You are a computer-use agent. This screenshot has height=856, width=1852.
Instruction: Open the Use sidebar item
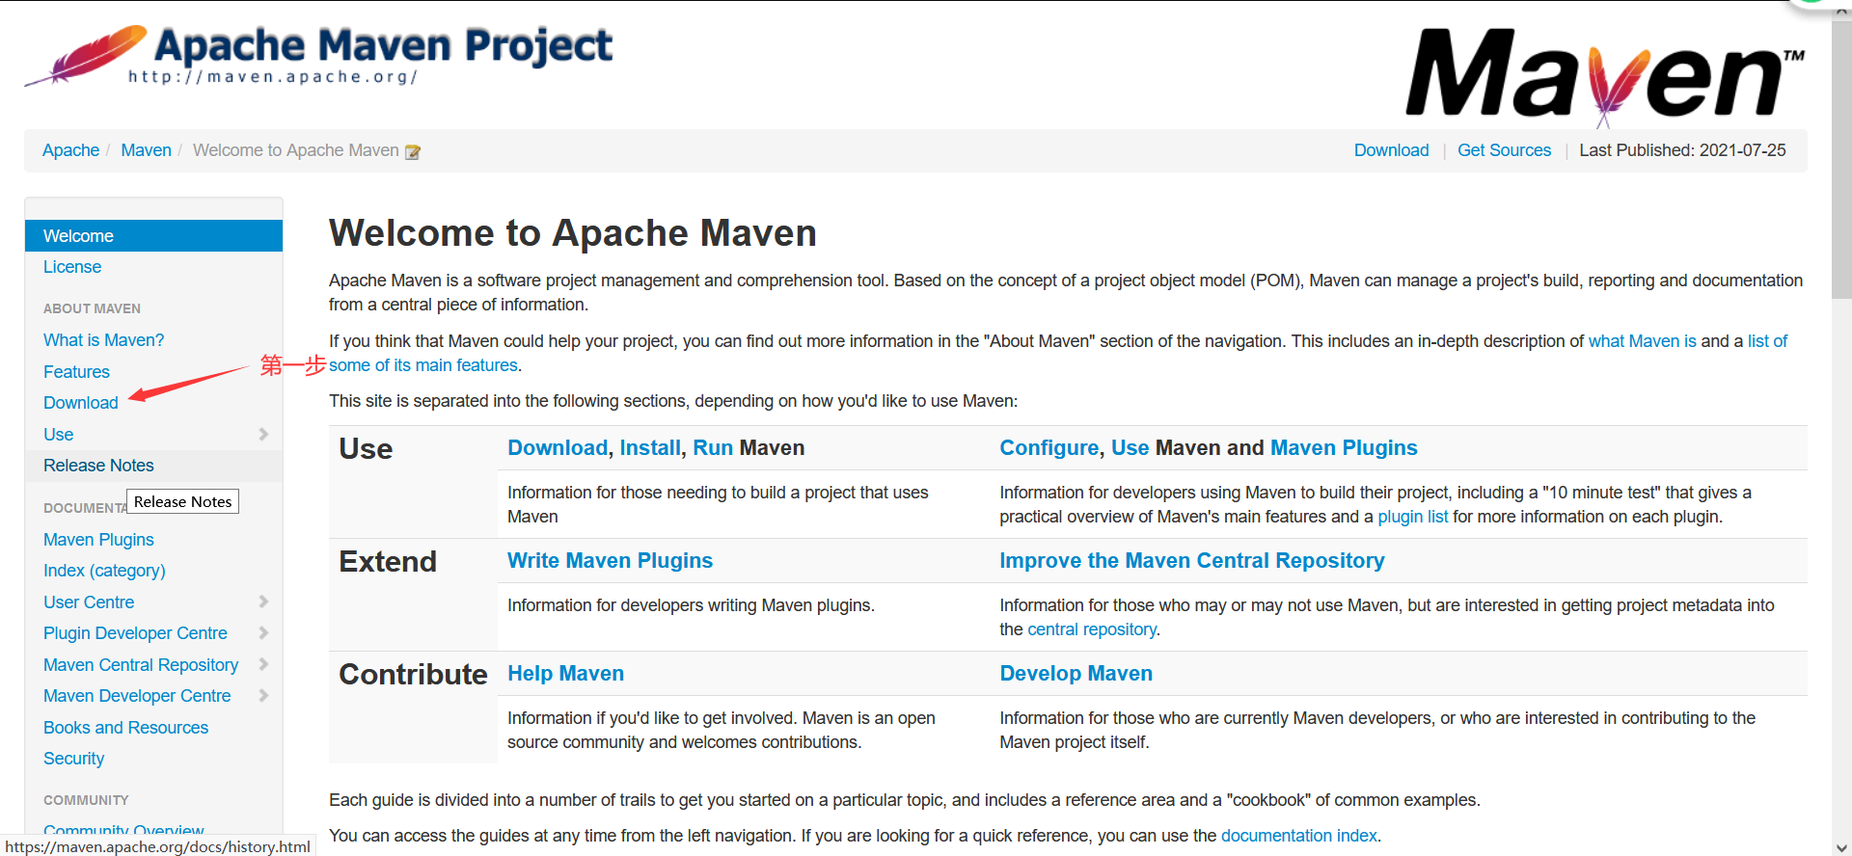(58, 435)
